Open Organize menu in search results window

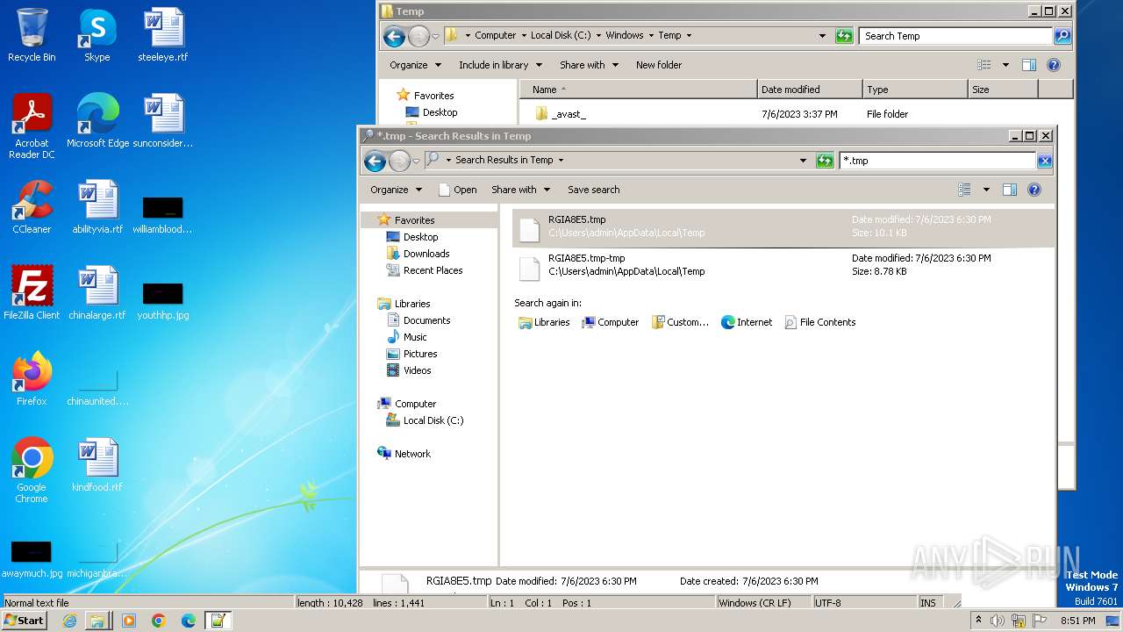(x=396, y=190)
